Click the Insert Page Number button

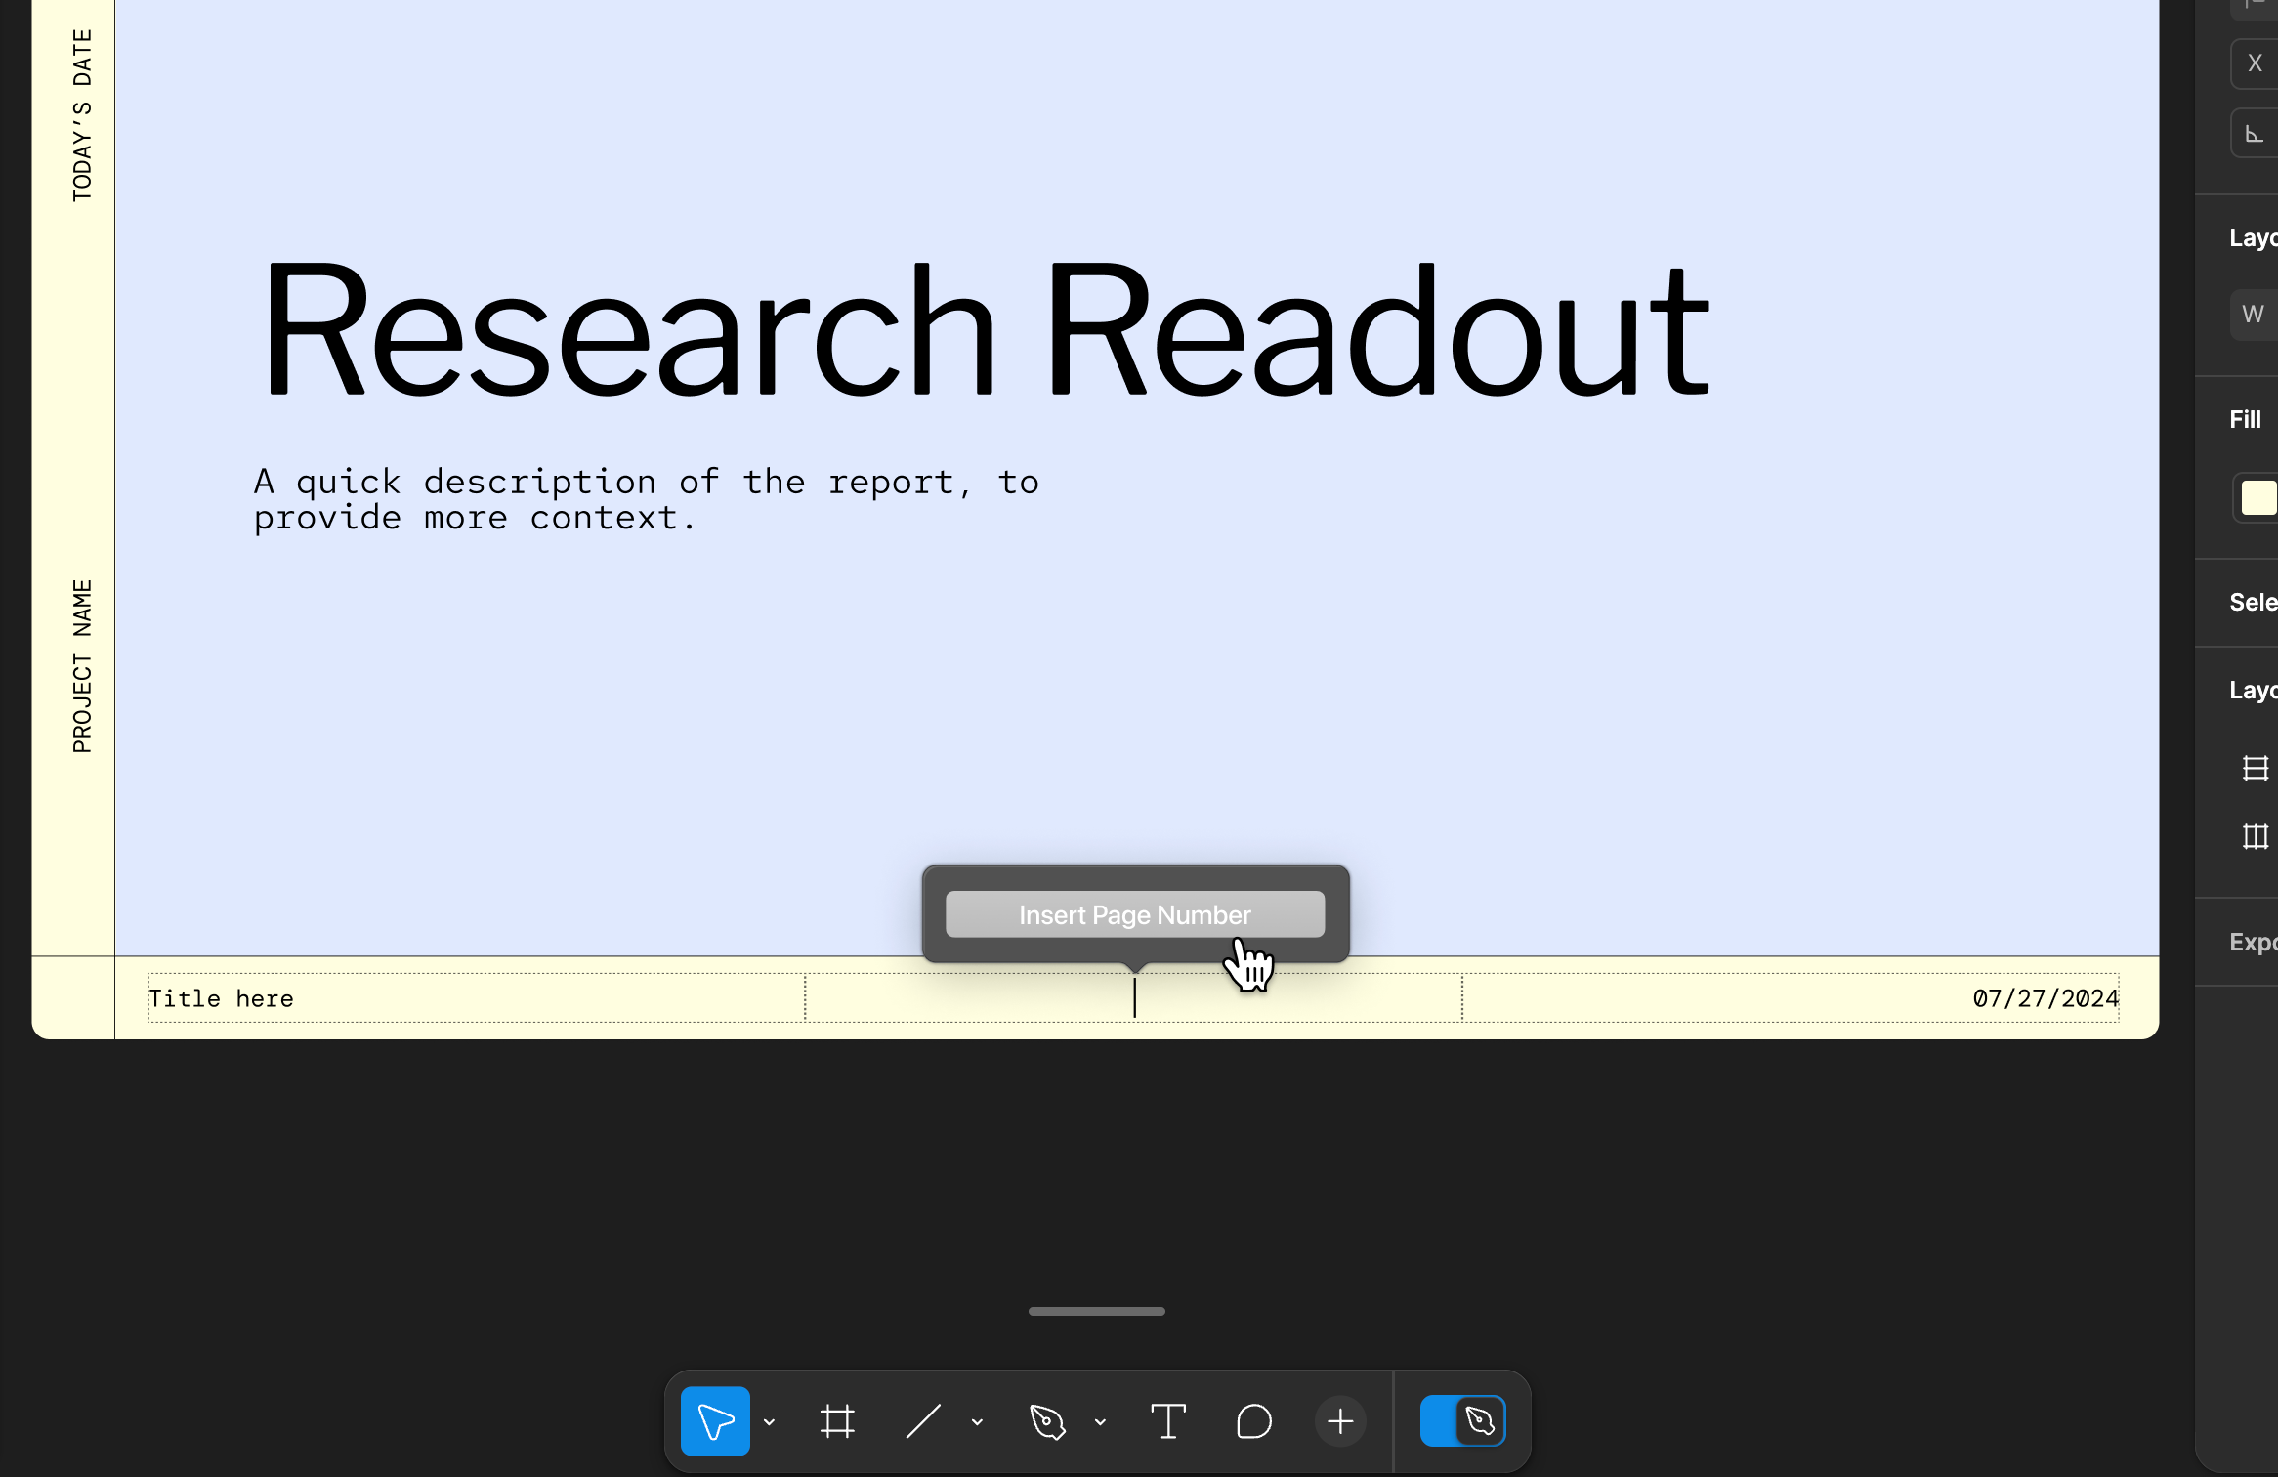(1135, 914)
